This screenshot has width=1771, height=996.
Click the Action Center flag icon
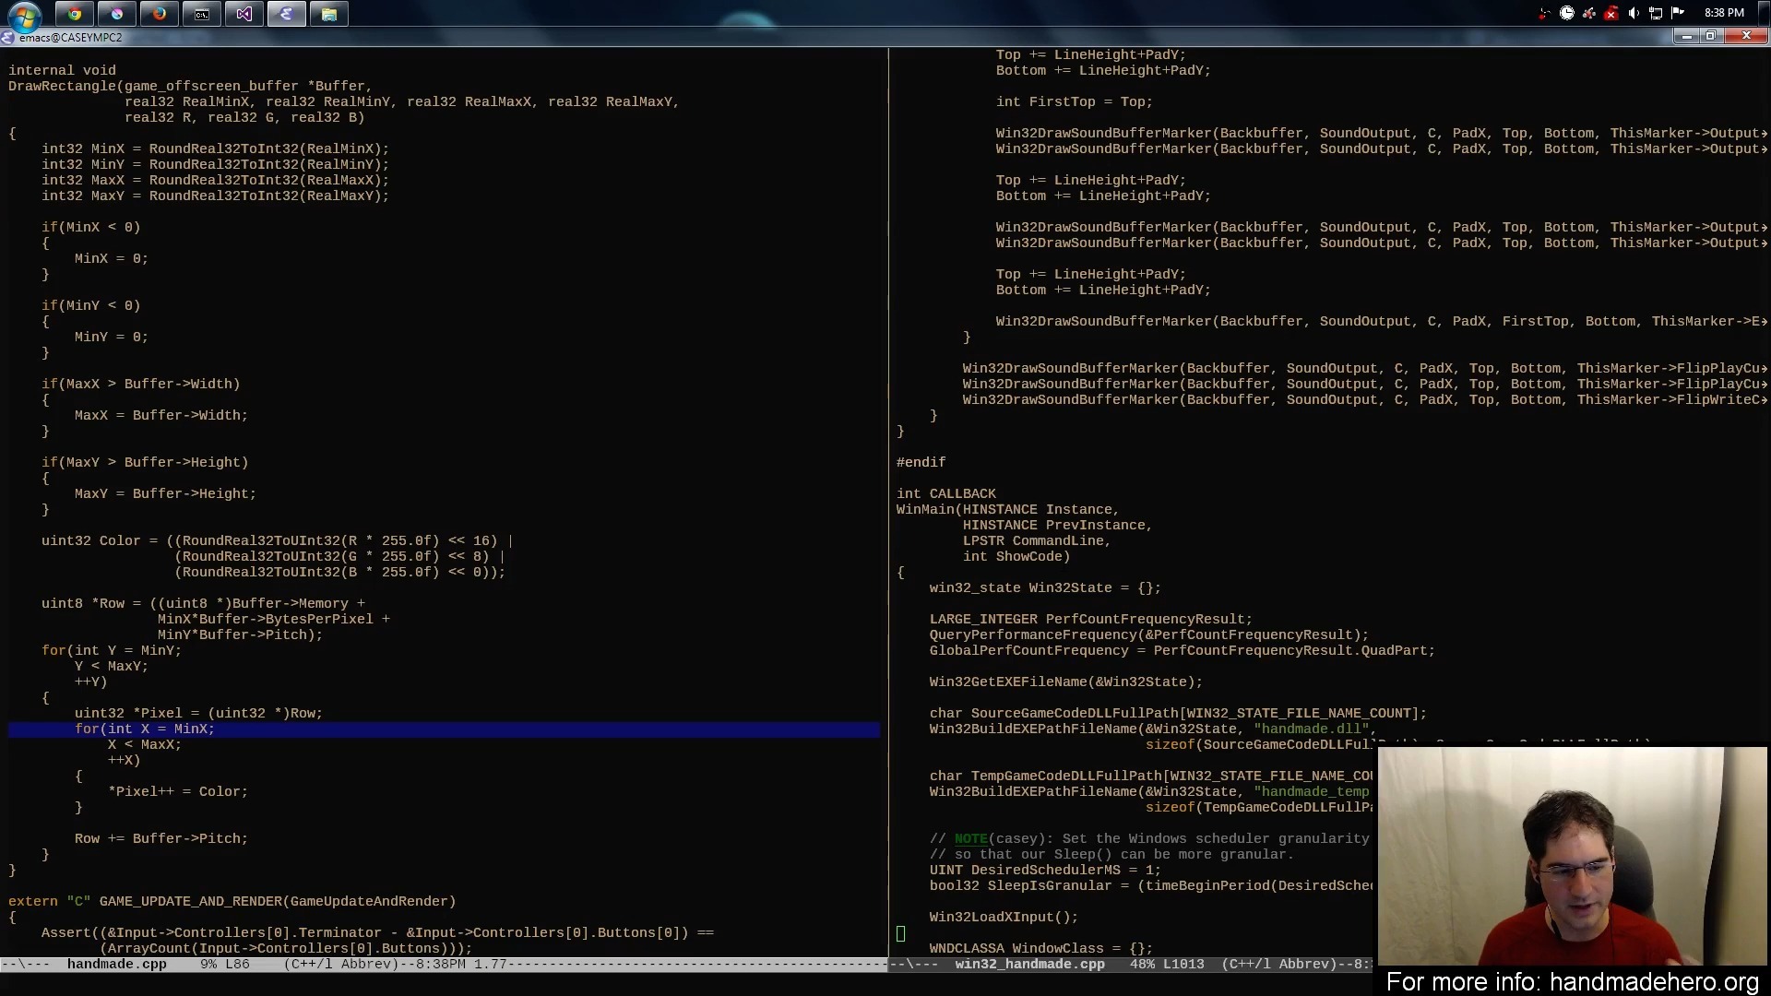(1678, 13)
